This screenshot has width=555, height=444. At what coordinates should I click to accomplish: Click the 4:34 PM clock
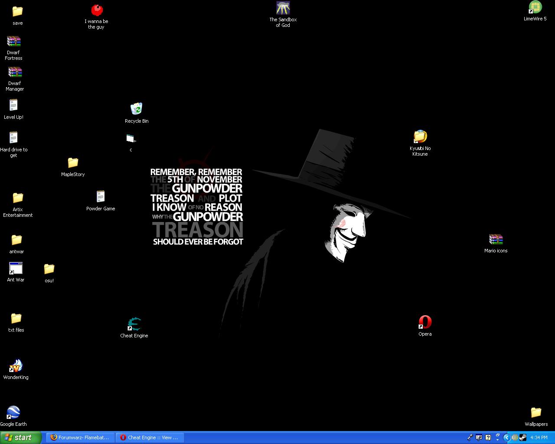[539, 437]
